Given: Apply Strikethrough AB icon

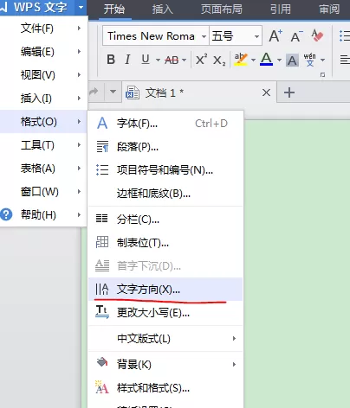Looking at the screenshot, I should click(172, 60).
